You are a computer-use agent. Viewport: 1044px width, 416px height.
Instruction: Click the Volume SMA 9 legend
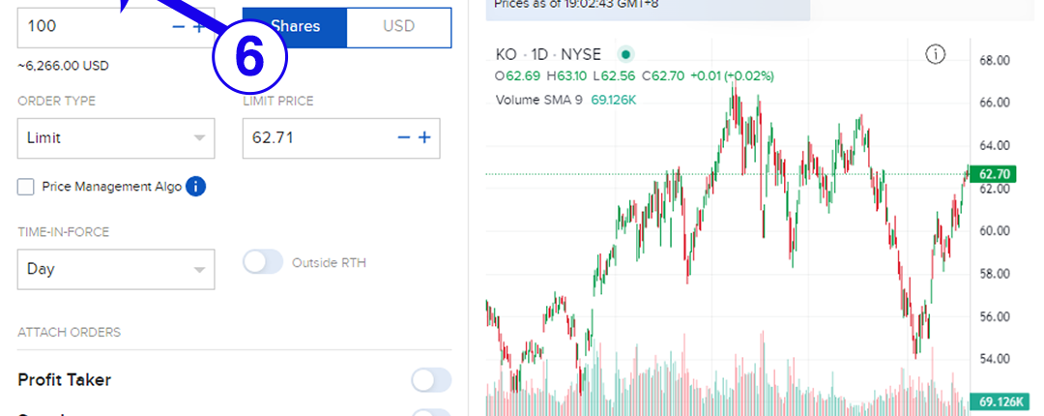tap(538, 100)
